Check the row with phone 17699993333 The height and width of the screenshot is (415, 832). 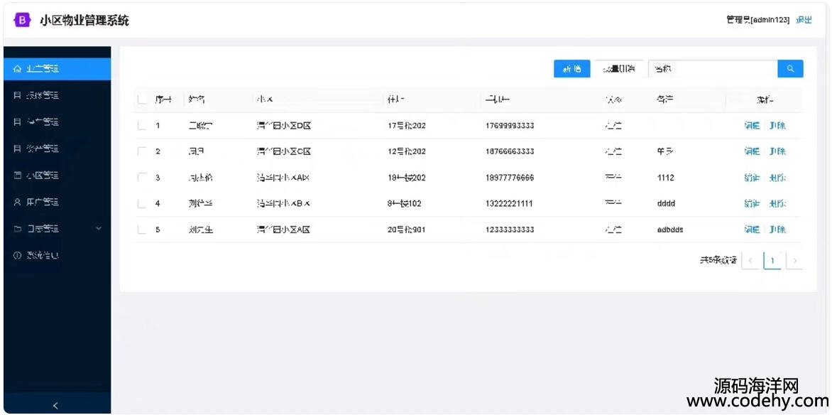tap(142, 126)
